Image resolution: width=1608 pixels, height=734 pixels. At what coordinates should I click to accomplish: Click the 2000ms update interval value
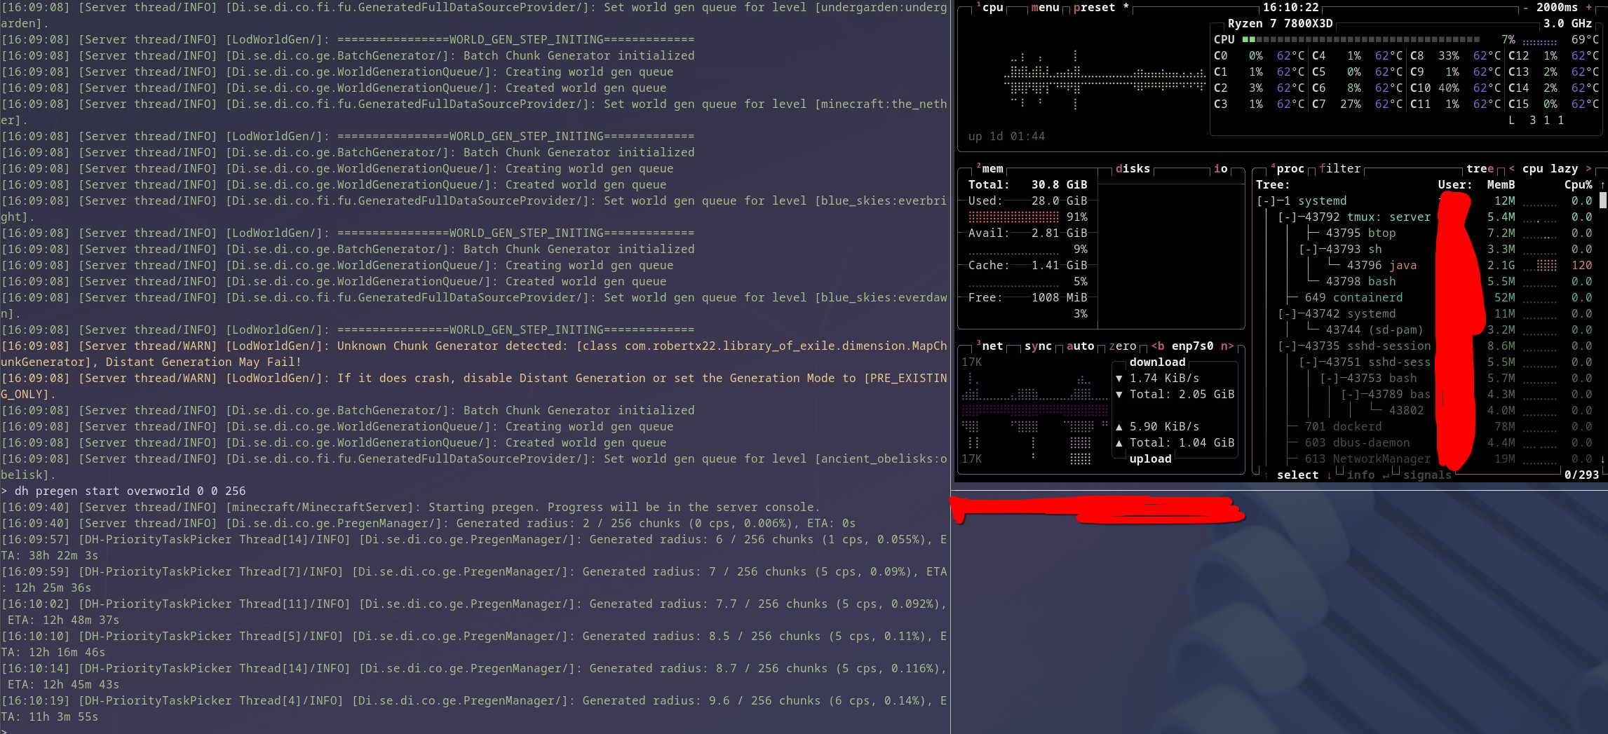[1557, 7]
